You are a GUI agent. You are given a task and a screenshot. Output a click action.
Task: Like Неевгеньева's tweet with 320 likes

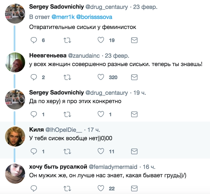point(101,77)
